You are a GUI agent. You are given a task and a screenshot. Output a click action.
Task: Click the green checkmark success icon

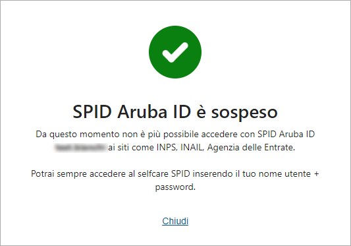click(x=175, y=52)
